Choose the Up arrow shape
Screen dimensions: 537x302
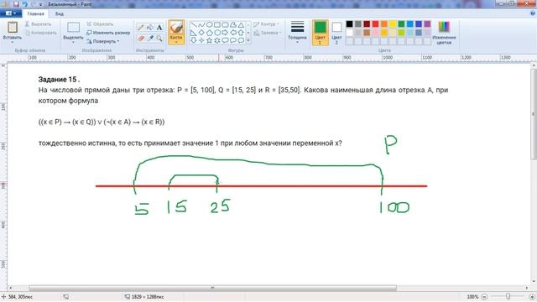tap(241, 33)
